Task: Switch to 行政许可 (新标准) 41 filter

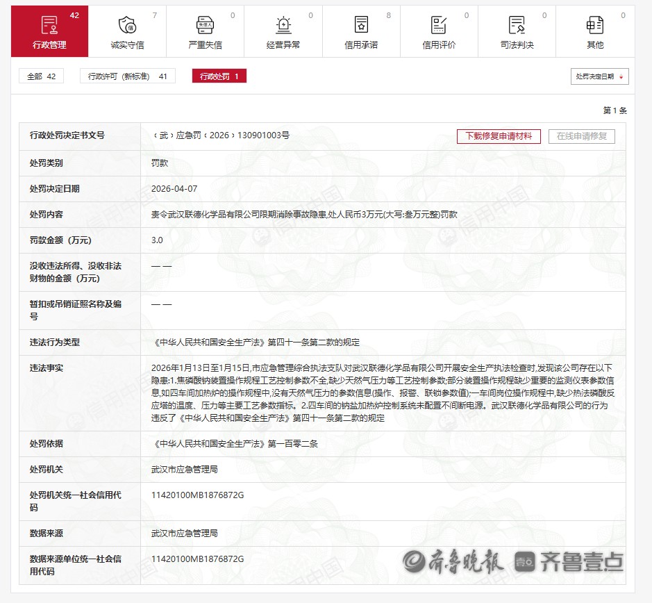Action: click(127, 76)
